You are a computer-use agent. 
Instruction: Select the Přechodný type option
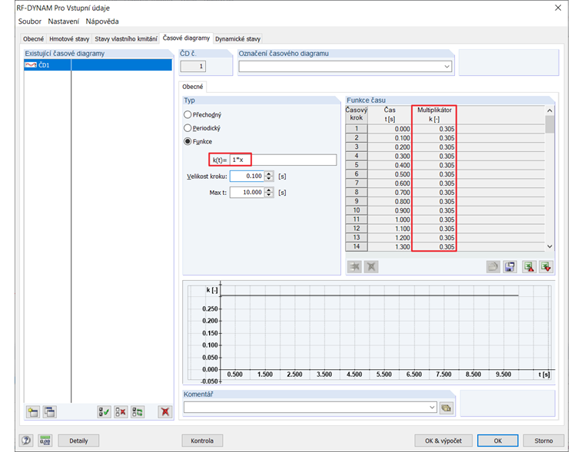click(187, 114)
